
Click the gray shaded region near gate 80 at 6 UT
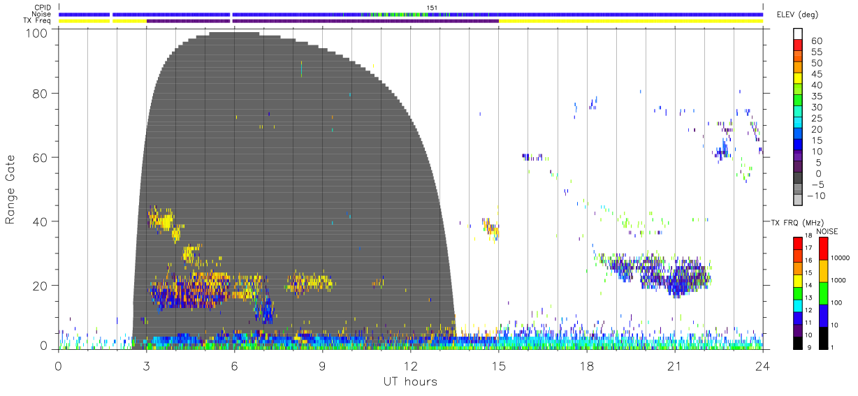point(234,94)
